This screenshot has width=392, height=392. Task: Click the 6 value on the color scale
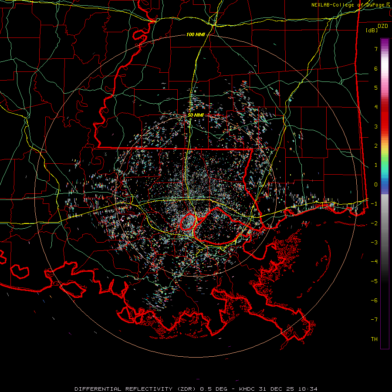point(376,68)
